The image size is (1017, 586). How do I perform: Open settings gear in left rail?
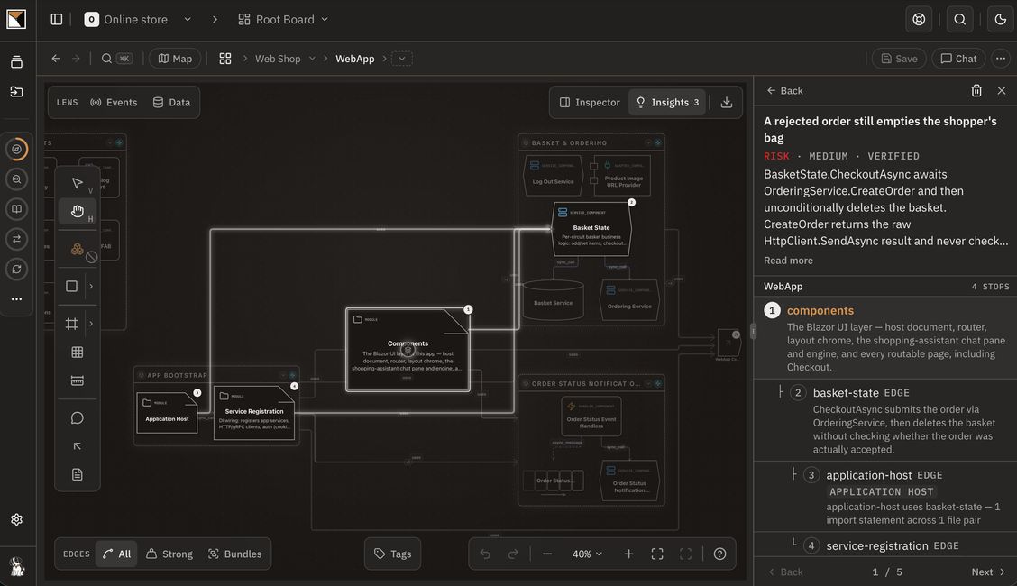pos(17,519)
